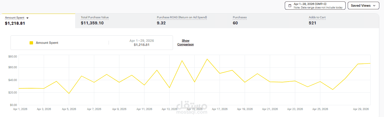
Task: Click the chart peak near Apr 14
Action: 182,61
